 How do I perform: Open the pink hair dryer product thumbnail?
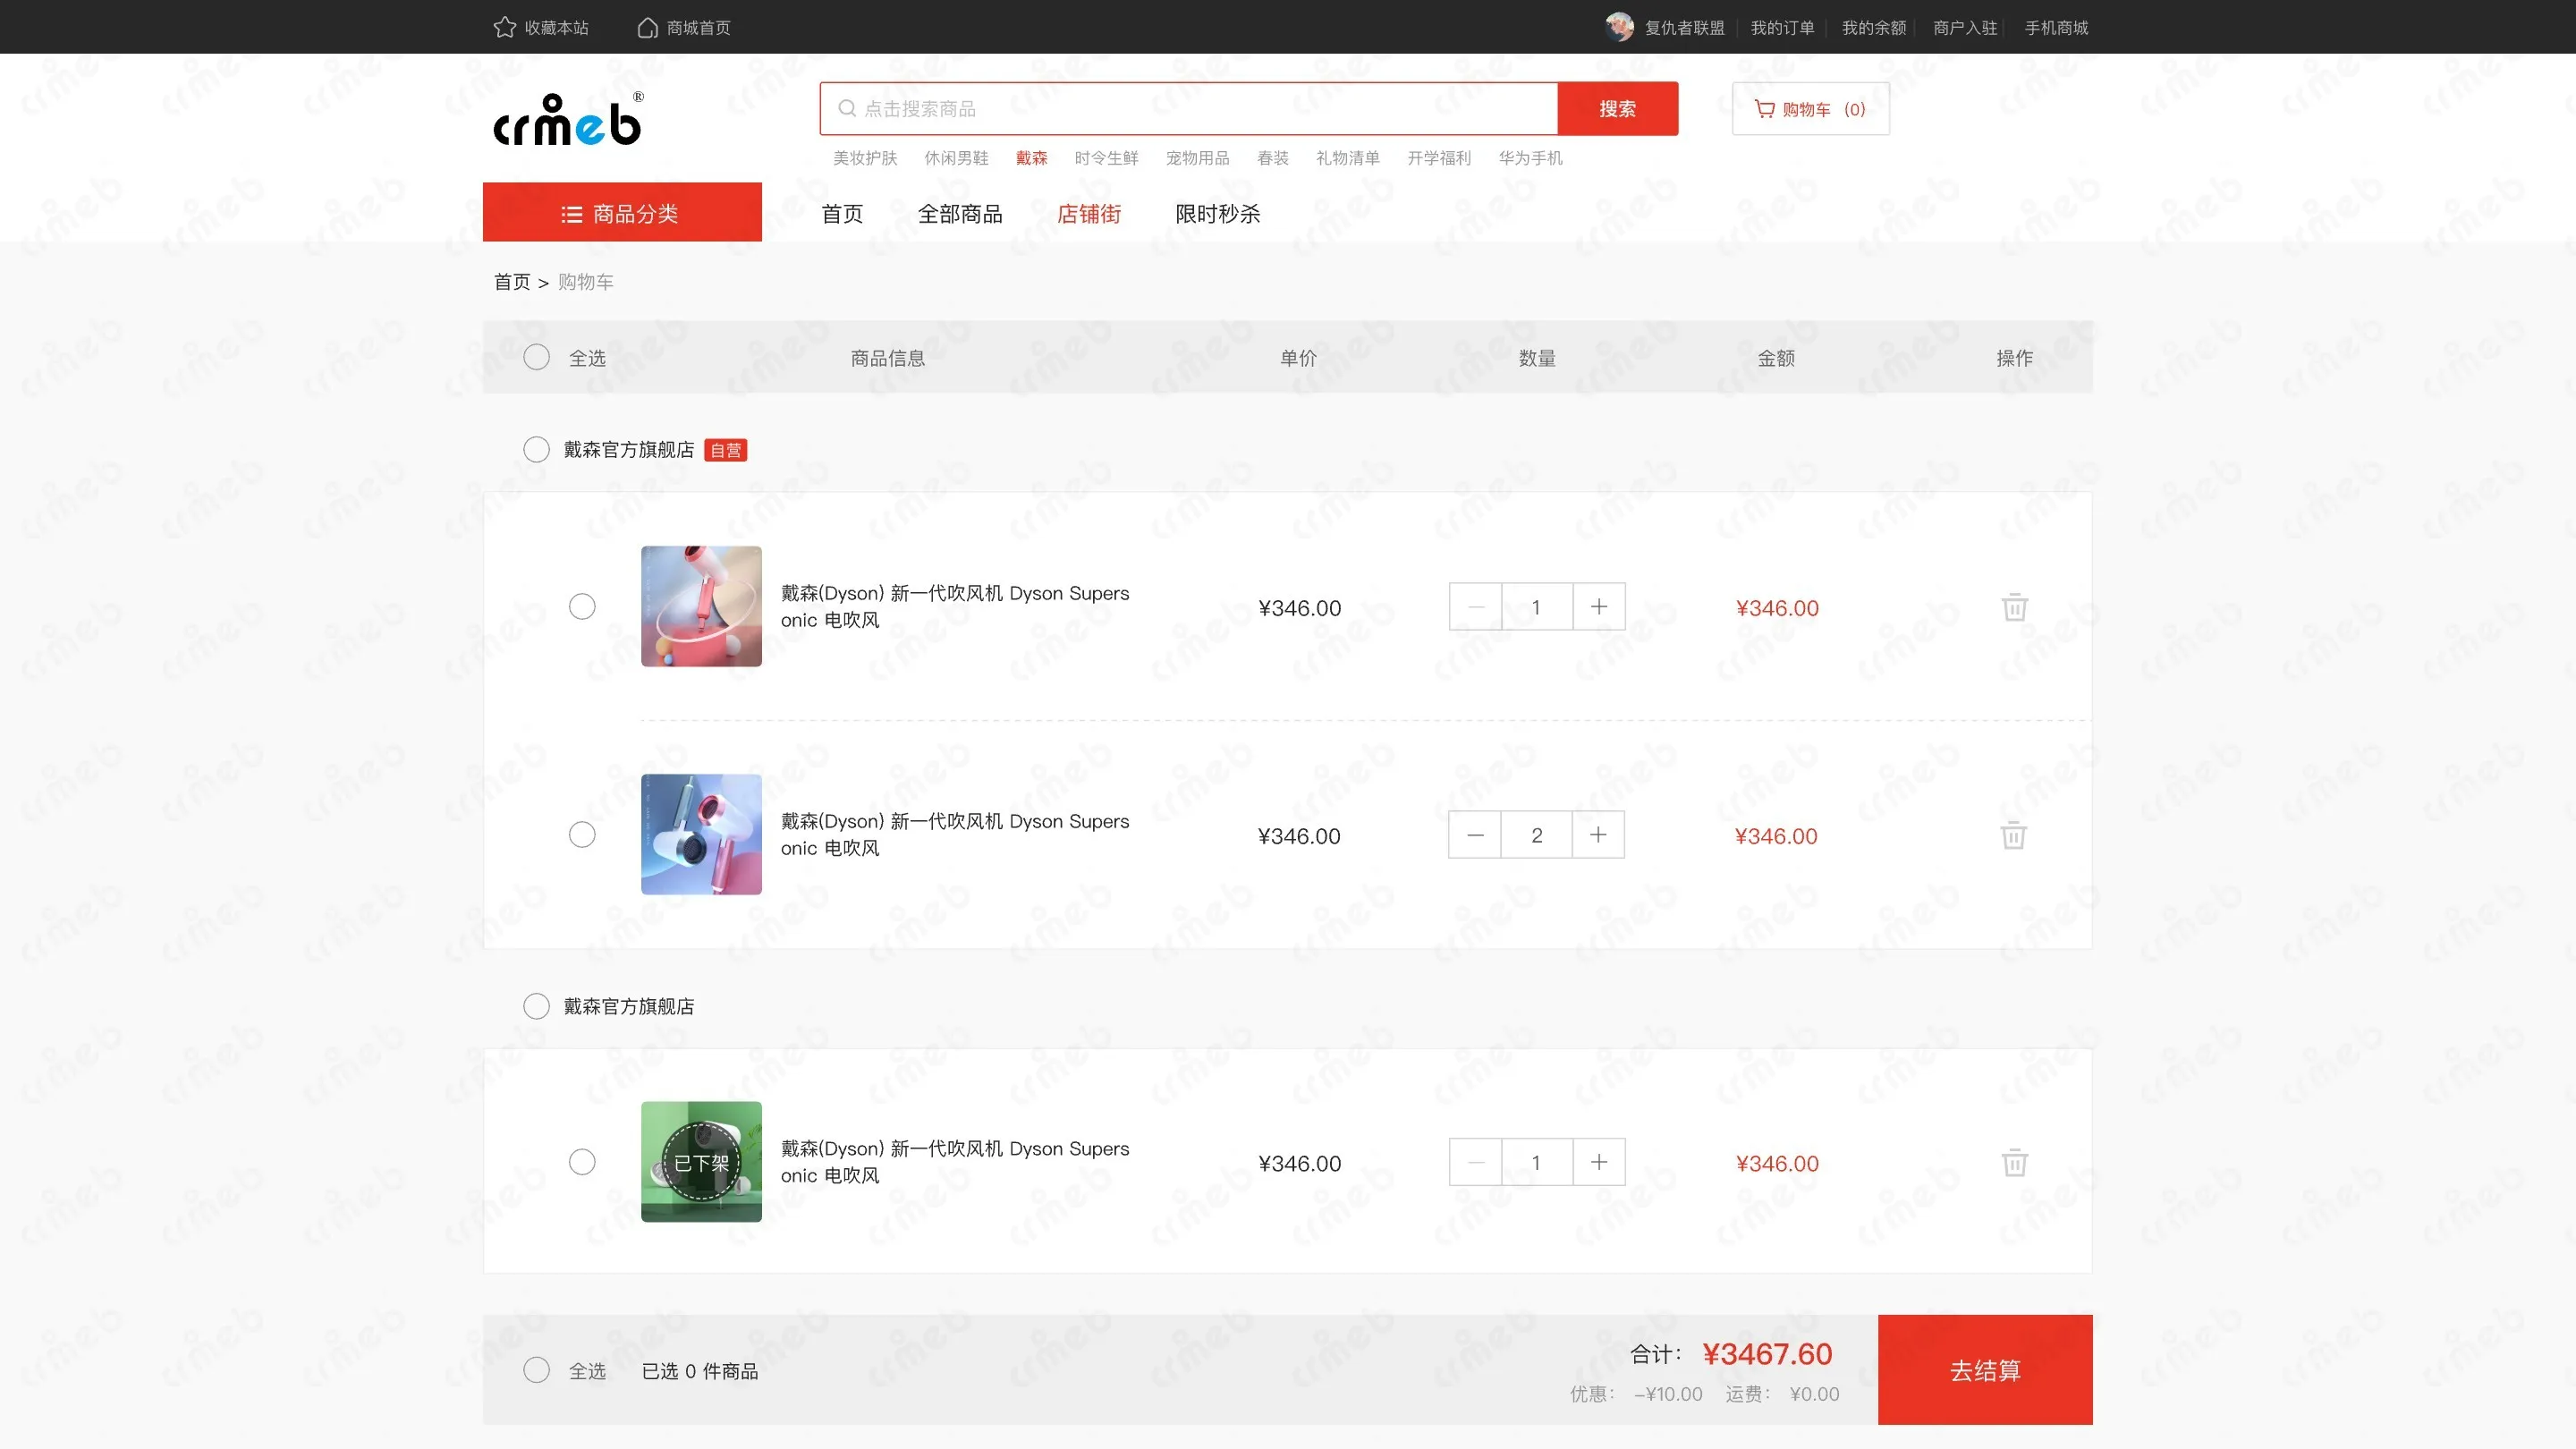[701, 606]
